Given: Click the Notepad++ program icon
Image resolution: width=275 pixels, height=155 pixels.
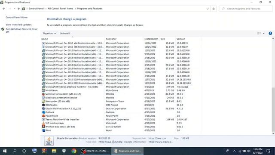Looking at the screenshot, I should [x=43, y=101].
